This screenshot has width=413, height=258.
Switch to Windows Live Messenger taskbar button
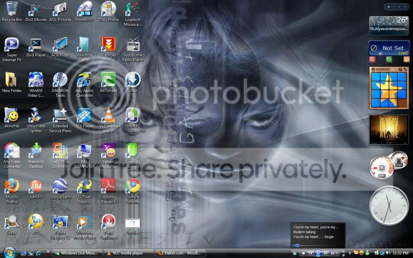coord(77,253)
